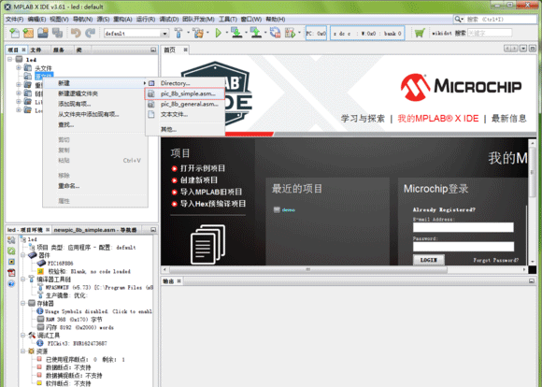Open the 工具(T) menu

(228, 20)
